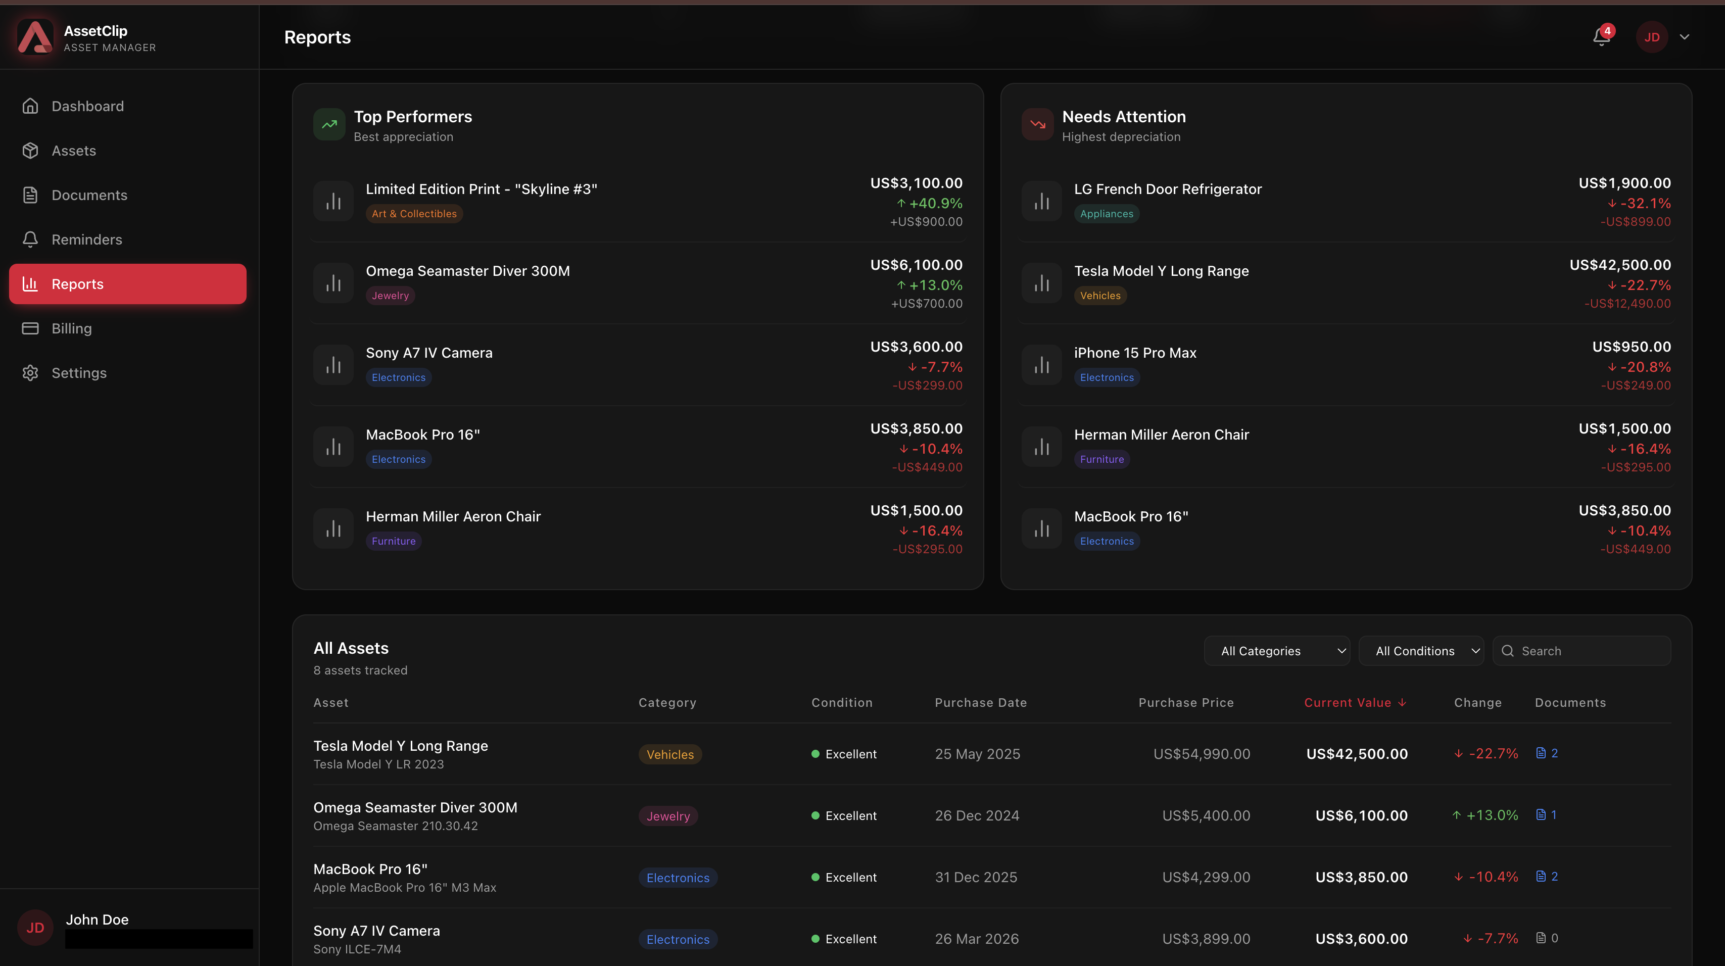
Task: Click the Art & Collectibles tag
Action: click(x=414, y=214)
